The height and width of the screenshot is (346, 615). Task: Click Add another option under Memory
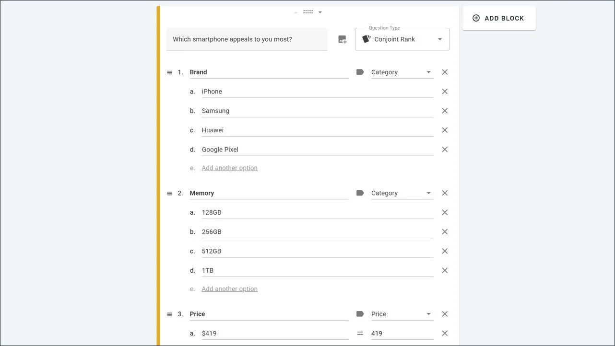(230, 289)
